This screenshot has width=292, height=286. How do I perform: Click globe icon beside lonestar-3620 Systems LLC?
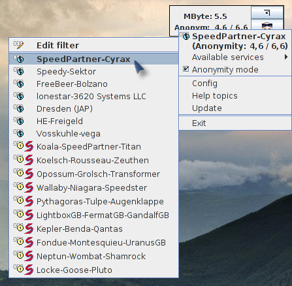[x=20, y=97]
